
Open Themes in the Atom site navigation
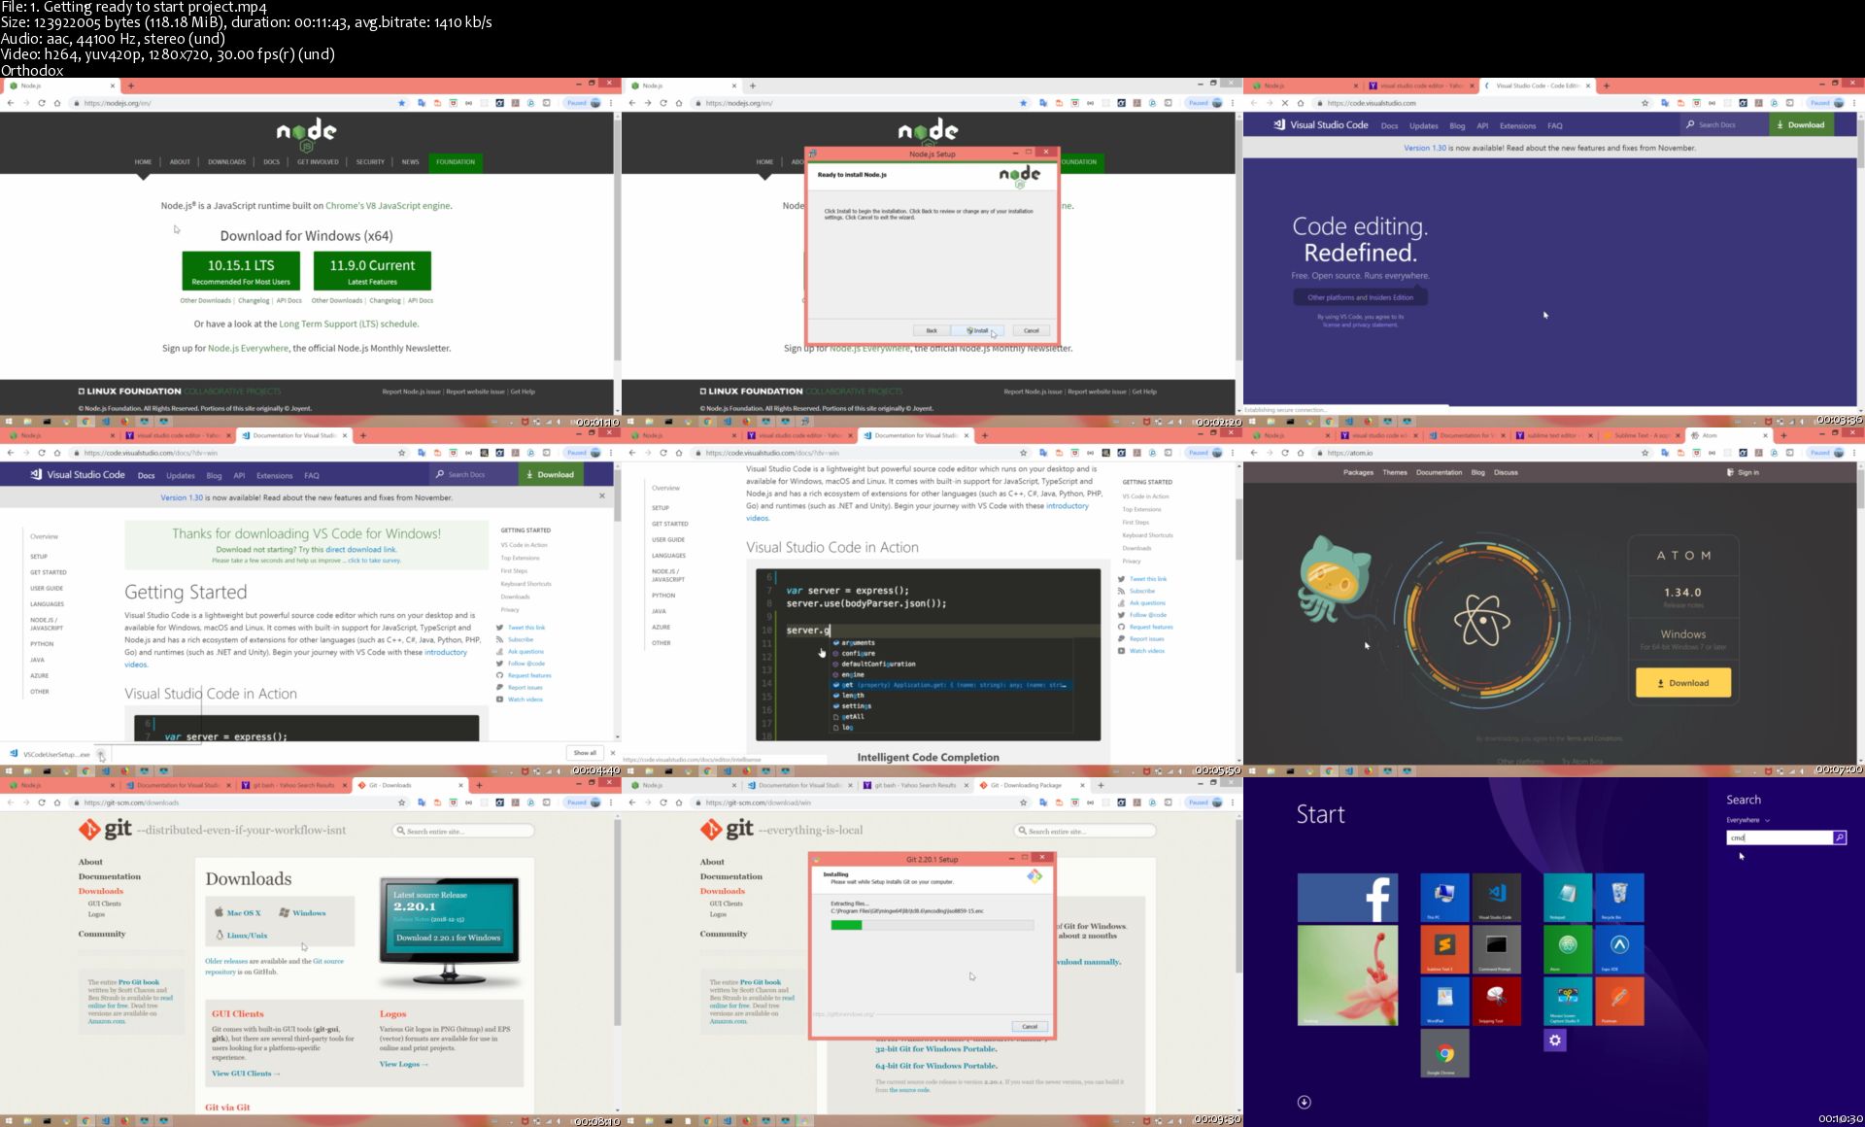pyautogui.click(x=1395, y=473)
